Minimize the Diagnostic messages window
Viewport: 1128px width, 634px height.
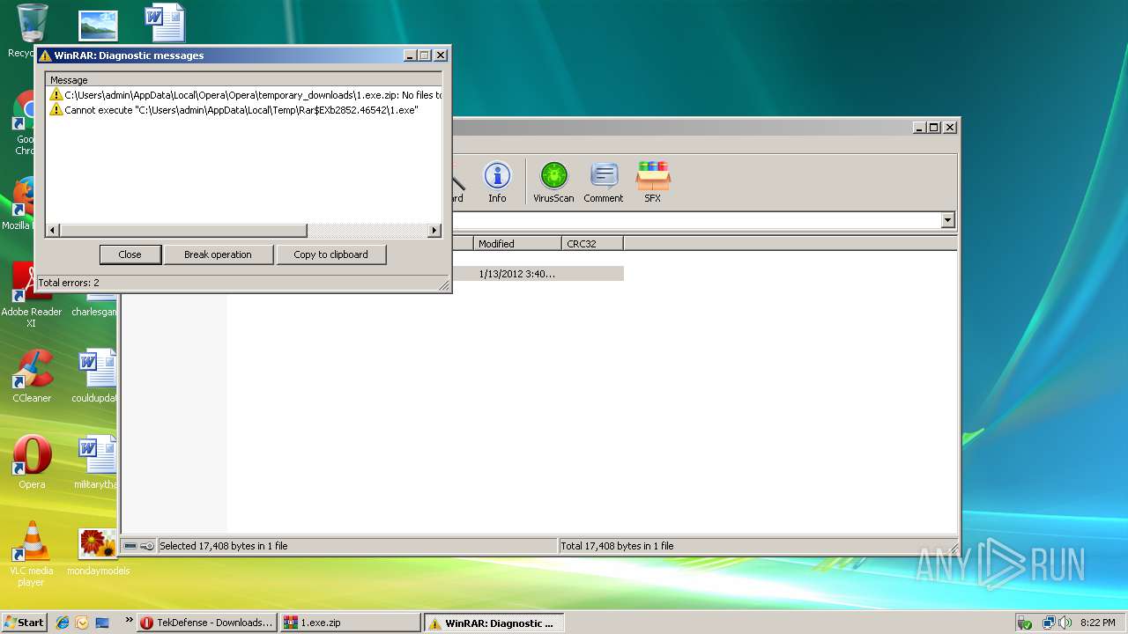(410, 55)
